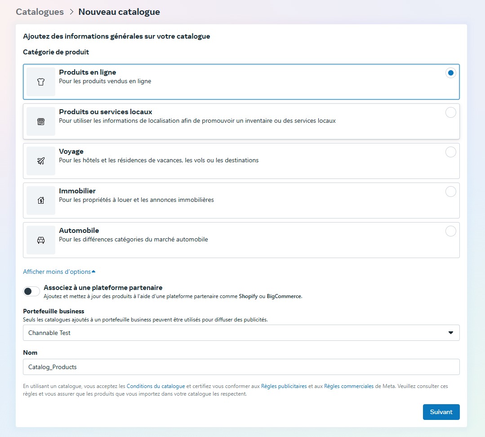The width and height of the screenshot is (485, 437).
Task: Click the Automobile card title text
Action: point(79,230)
